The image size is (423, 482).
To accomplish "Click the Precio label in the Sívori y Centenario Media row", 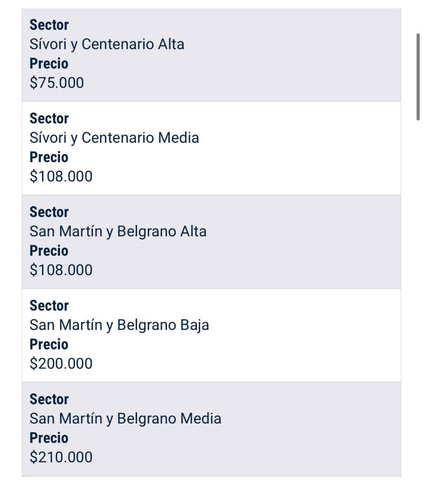I will pyautogui.click(x=49, y=157).
